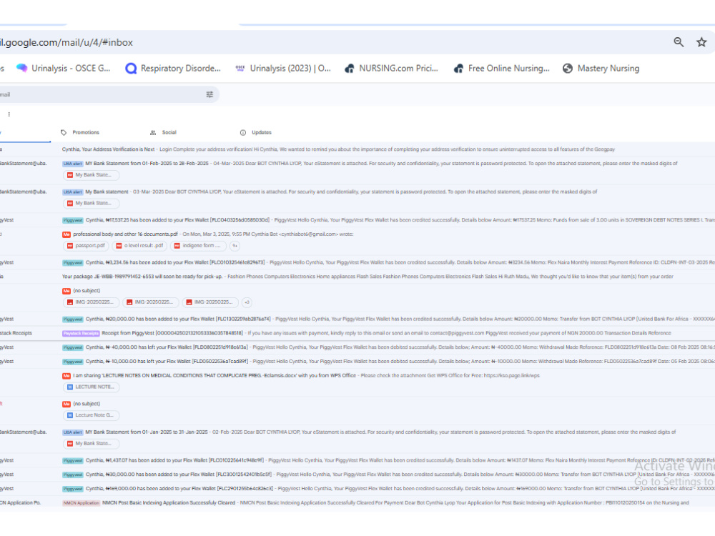715x536 pixels.
Task: Show the 9+ more attachments chip
Action: (235, 246)
